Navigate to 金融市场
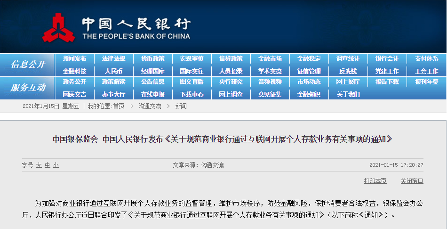 click(270, 59)
